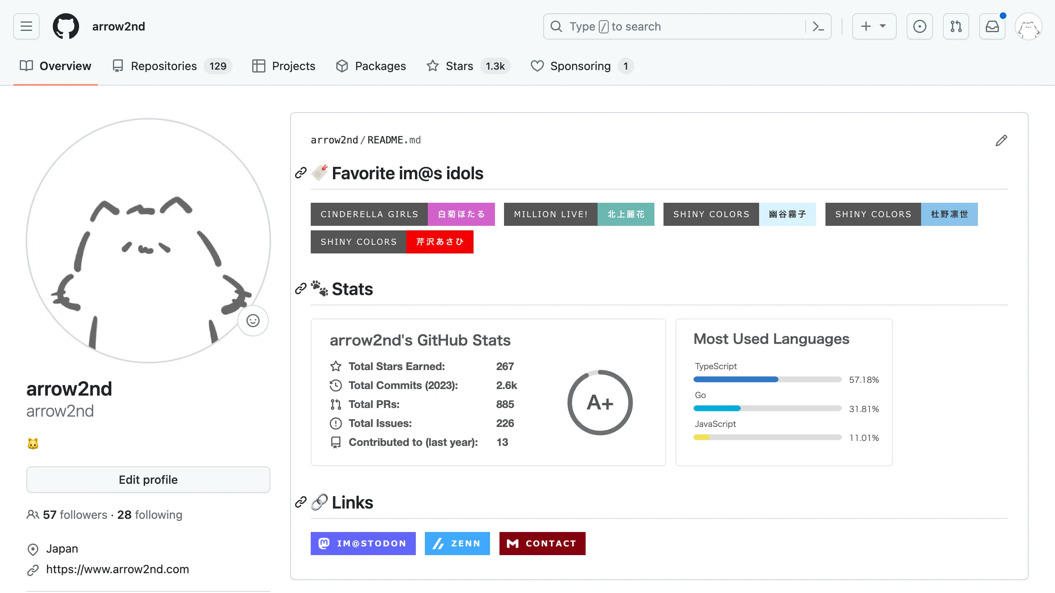
Task: Set status with the smiley icon
Action: pos(253,321)
